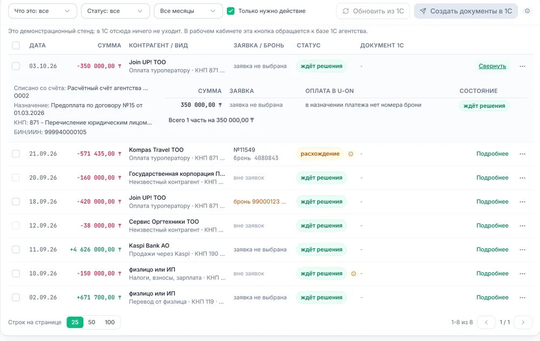Open three-dots menu for Join UP! 03.10.26 row
Viewport: 540px width, 341px height.
522,66
